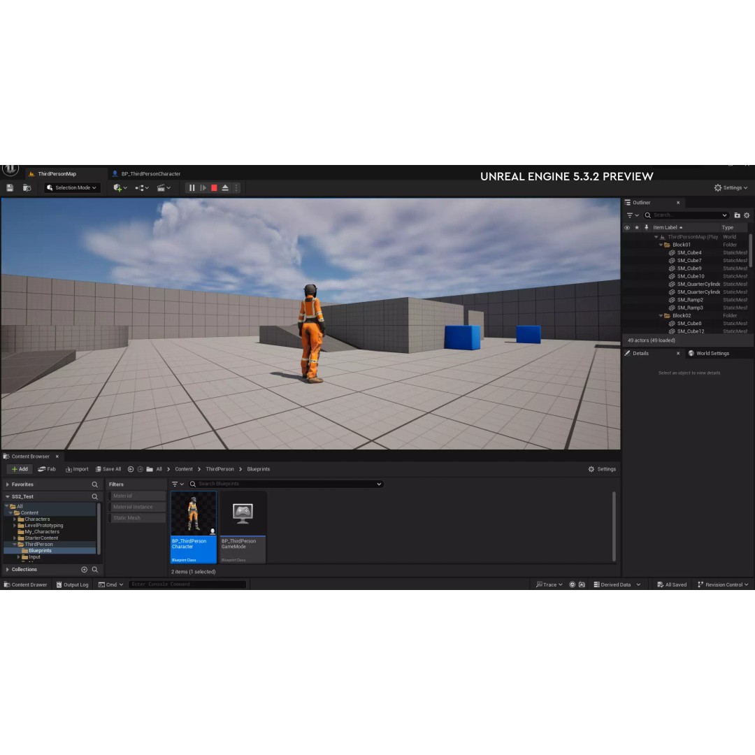This screenshot has height=755, width=755.
Task: Stop the play session with red square
Action: (x=215, y=188)
